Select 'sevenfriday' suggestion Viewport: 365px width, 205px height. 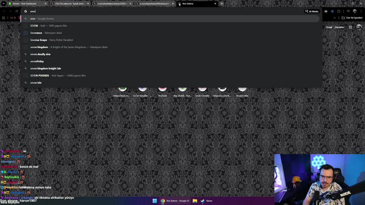click(170, 61)
